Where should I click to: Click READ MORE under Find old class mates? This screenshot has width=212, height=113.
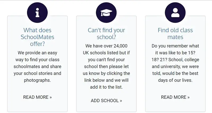tap(175, 97)
